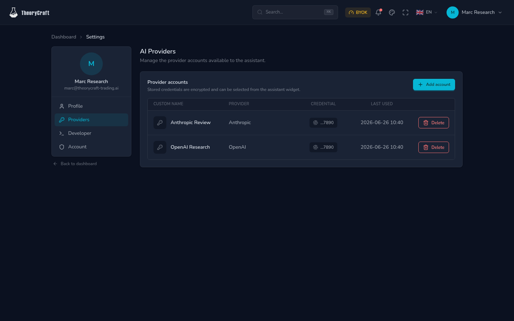This screenshot has width=514, height=321.
Task: Click the Settings breadcrumb
Action: [x=95, y=37]
